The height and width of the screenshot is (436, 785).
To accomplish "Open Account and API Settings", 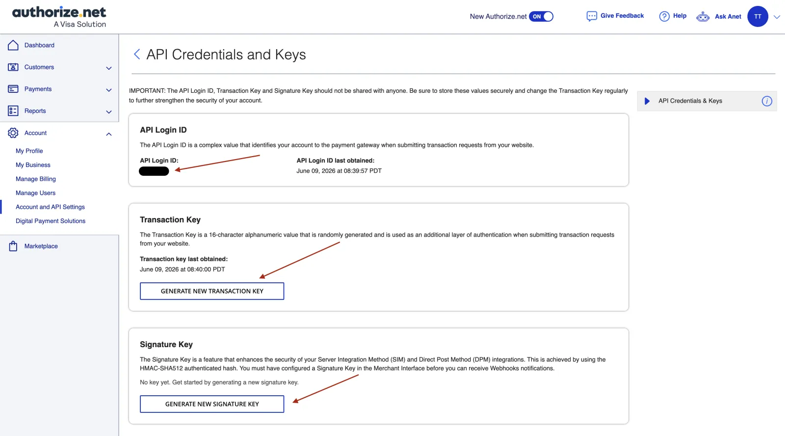I will point(50,207).
